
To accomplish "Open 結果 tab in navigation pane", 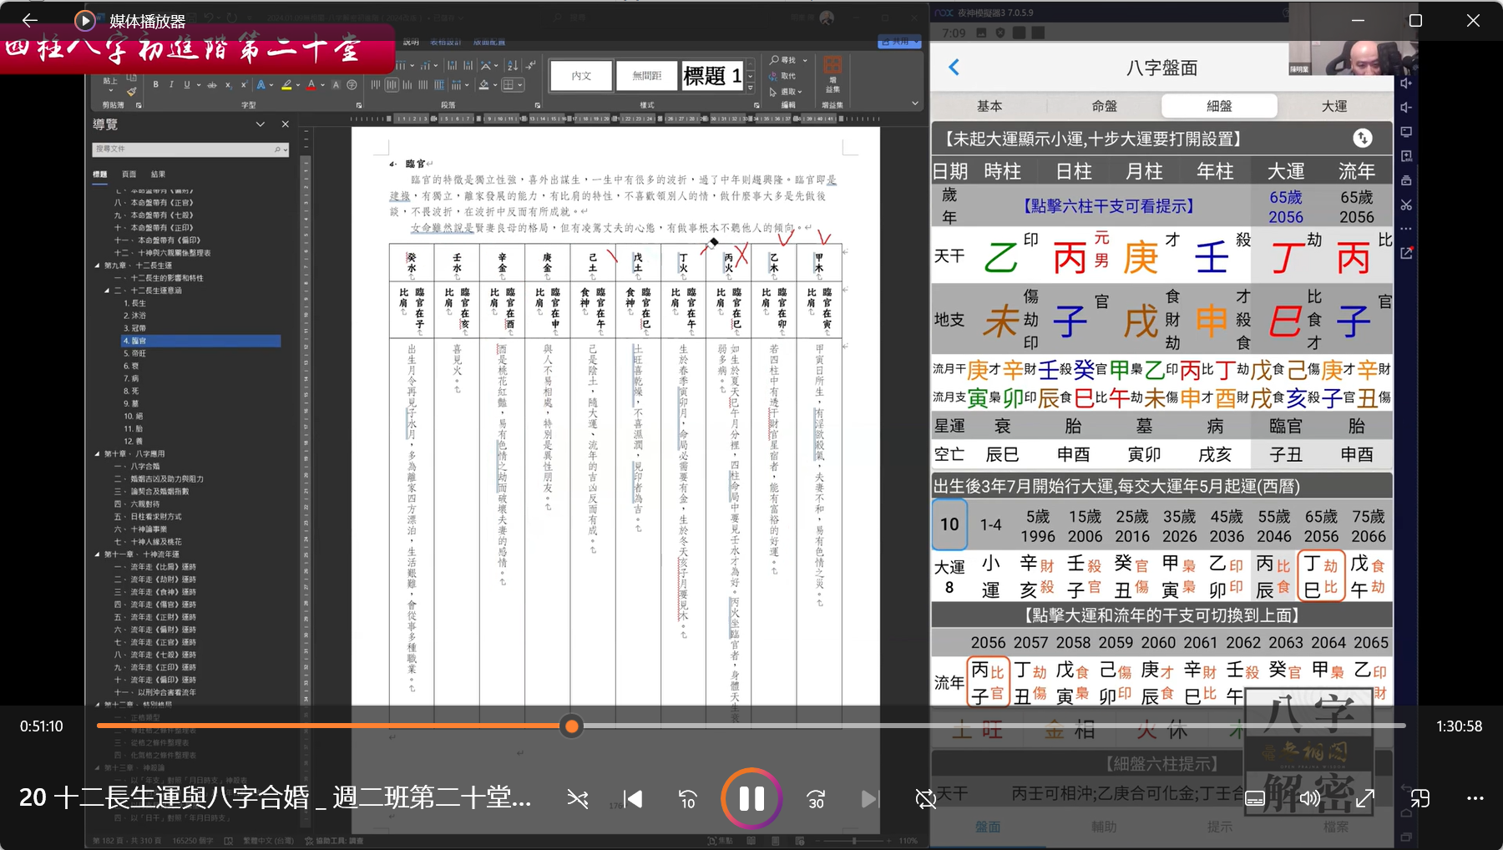I will point(158,174).
